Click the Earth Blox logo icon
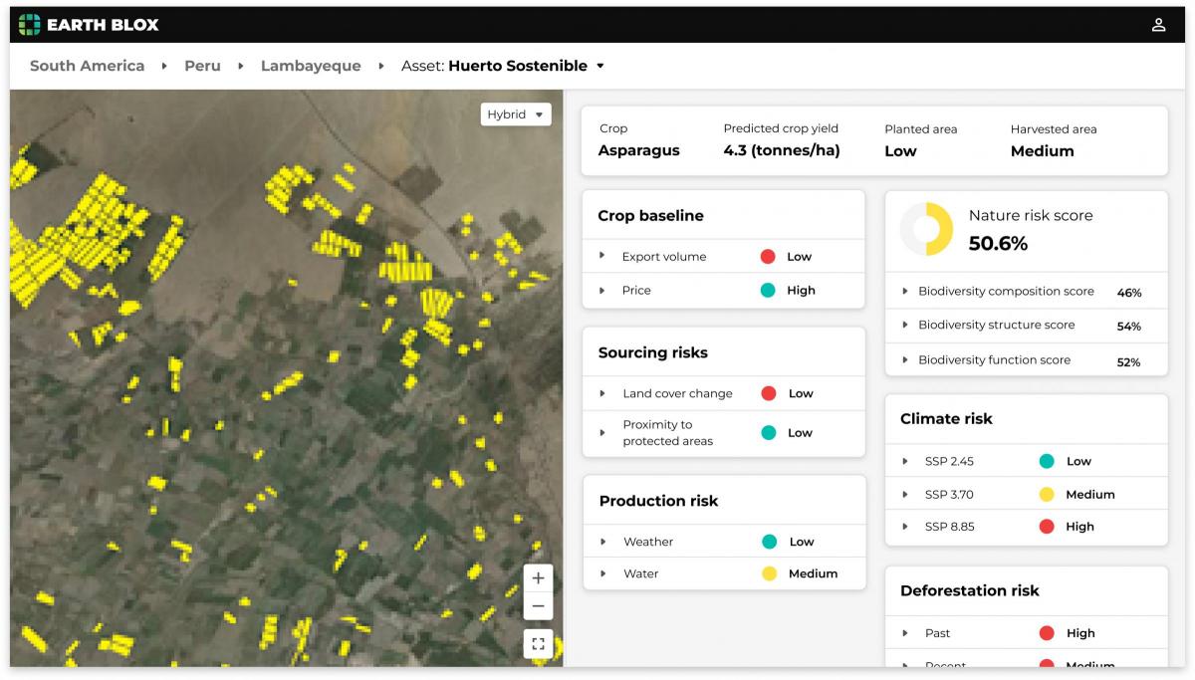This screenshot has height=680, width=1195. point(30,25)
